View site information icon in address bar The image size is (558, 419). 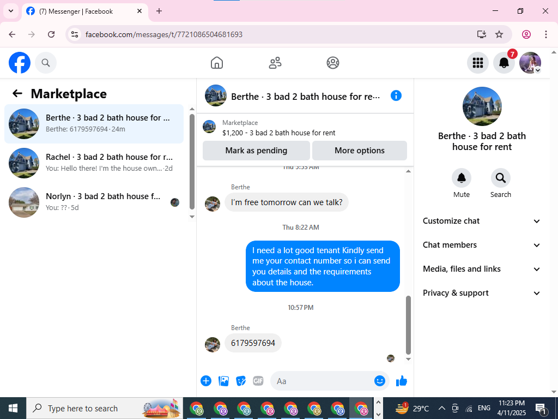74,34
